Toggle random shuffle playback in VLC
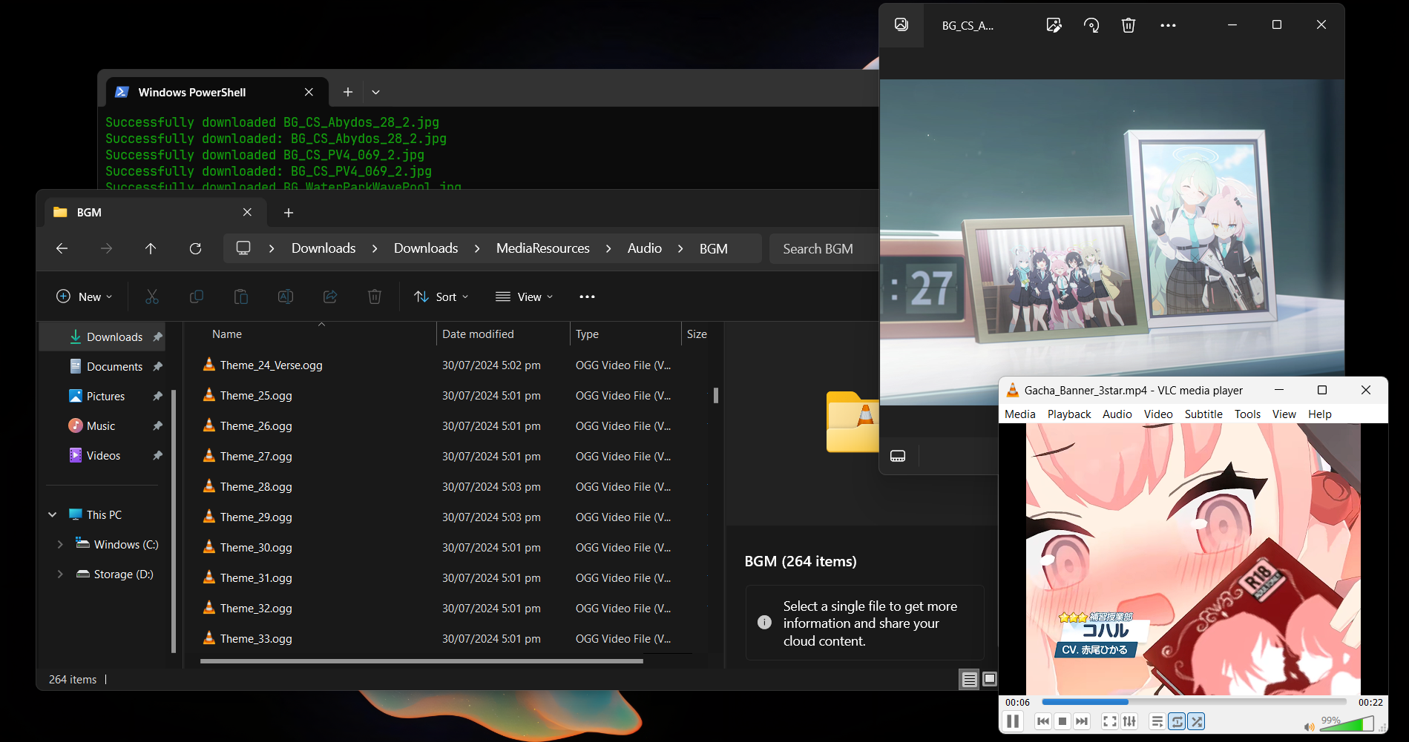 point(1196,721)
